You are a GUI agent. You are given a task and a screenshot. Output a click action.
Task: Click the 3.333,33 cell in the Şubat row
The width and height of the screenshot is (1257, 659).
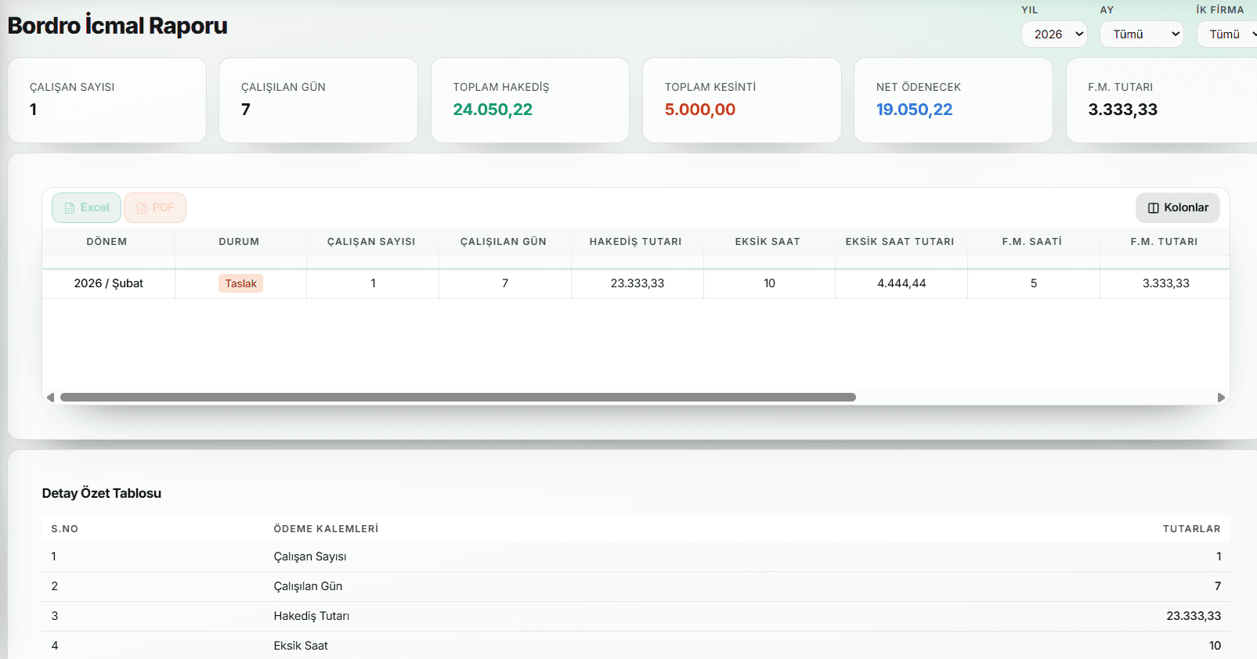pyautogui.click(x=1165, y=283)
